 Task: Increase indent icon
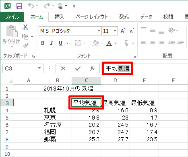coord(180,43)
